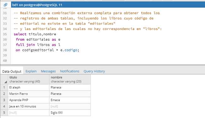Click the 'Siglo XXI' cell
This screenshot has width=205, height=118.
click(70, 113)
